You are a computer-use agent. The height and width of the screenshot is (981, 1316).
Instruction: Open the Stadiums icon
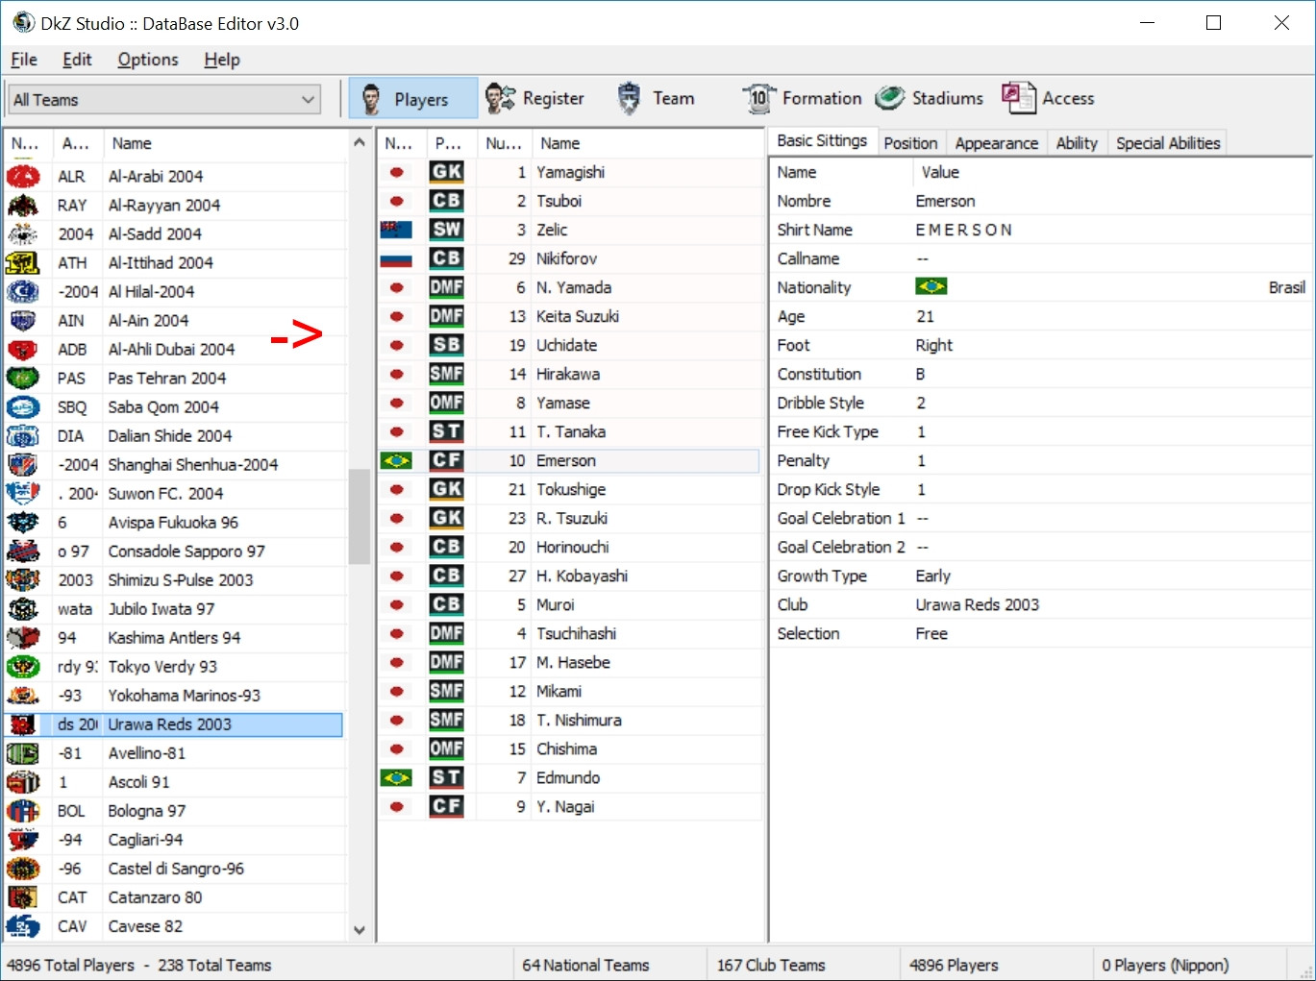890,98
